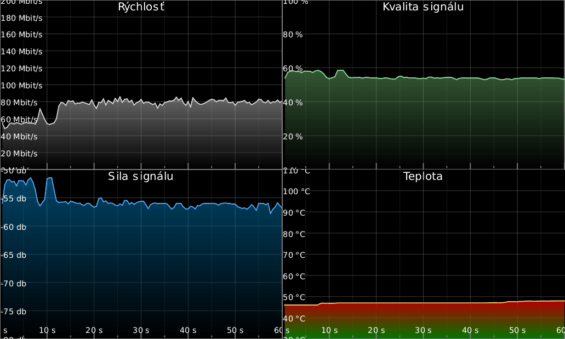Click the 80 Mbit/s axis label
This screenshot has height=339, width=565.
pos(19,103)
